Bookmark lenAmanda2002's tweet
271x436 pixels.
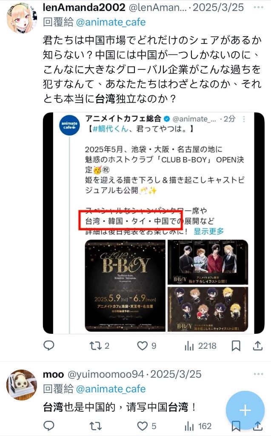click(x=236, y=346)
